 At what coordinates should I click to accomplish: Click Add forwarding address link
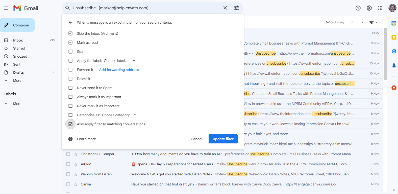(x=119, y=70)
